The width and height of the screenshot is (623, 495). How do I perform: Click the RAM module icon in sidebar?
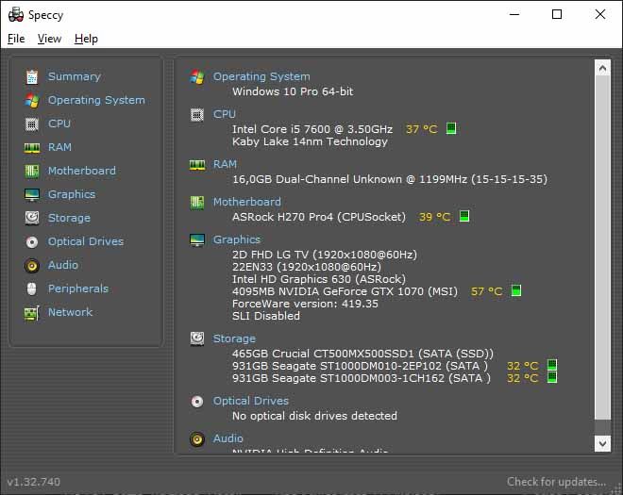[x=32, y=147]
